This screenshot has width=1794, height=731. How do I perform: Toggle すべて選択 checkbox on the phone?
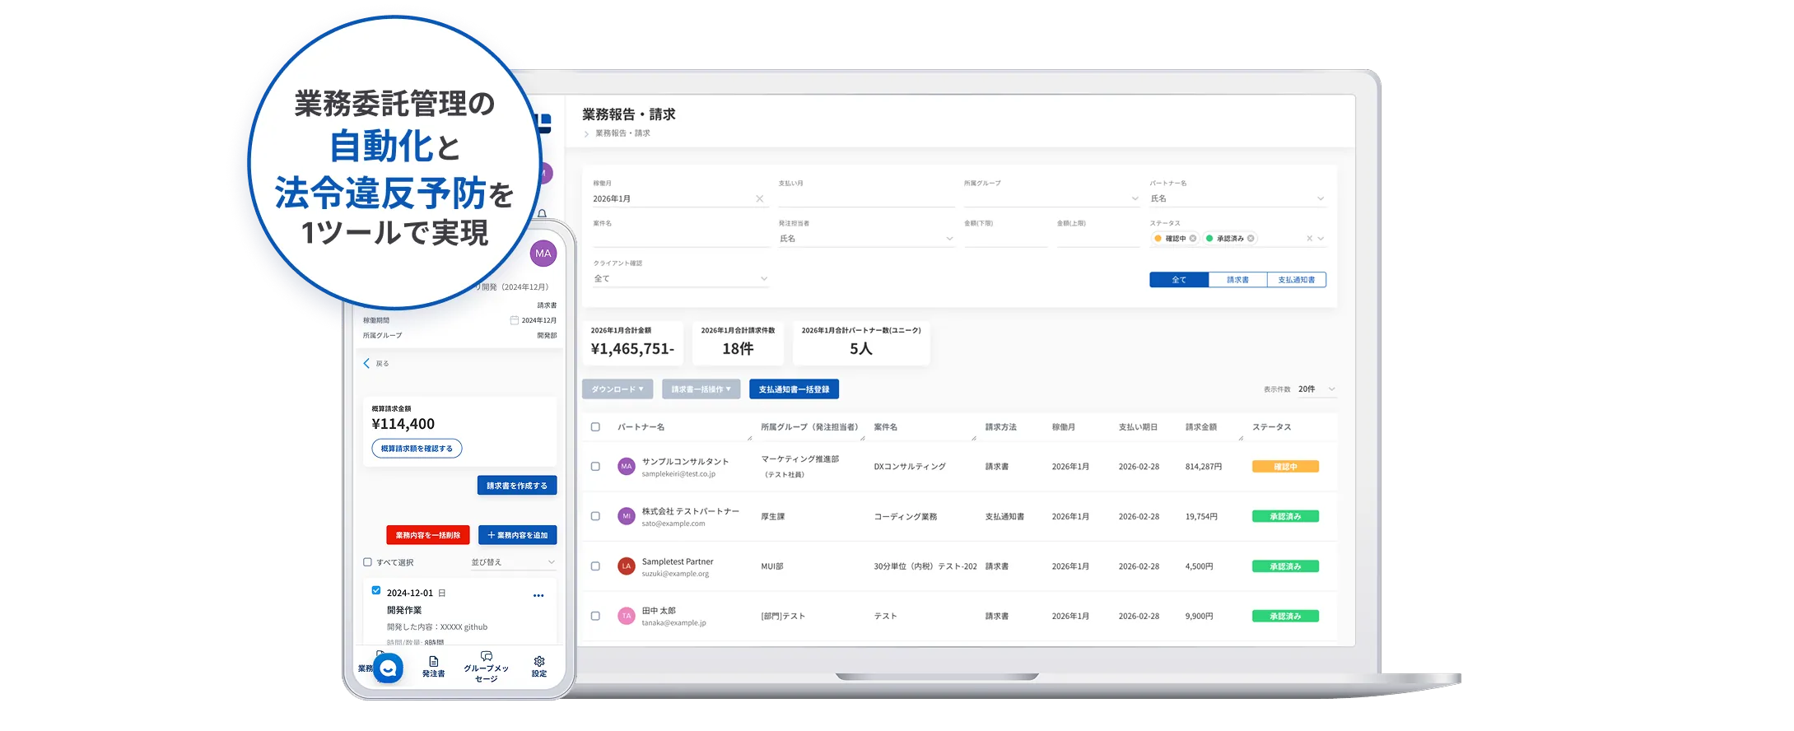coord(367,562)
